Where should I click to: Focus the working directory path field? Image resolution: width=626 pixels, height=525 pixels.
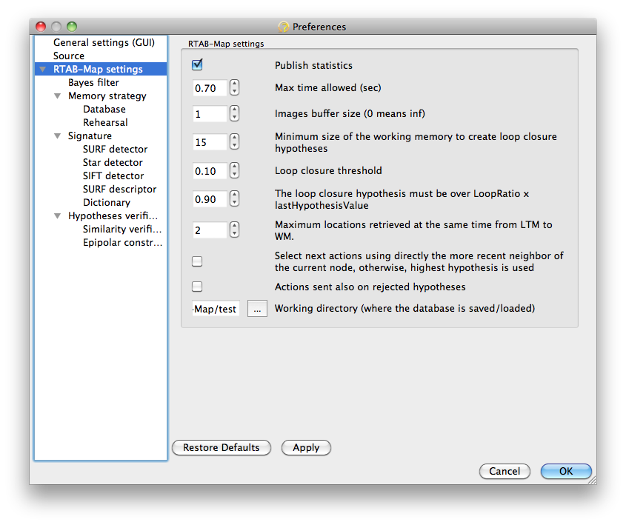coord(216,309)
